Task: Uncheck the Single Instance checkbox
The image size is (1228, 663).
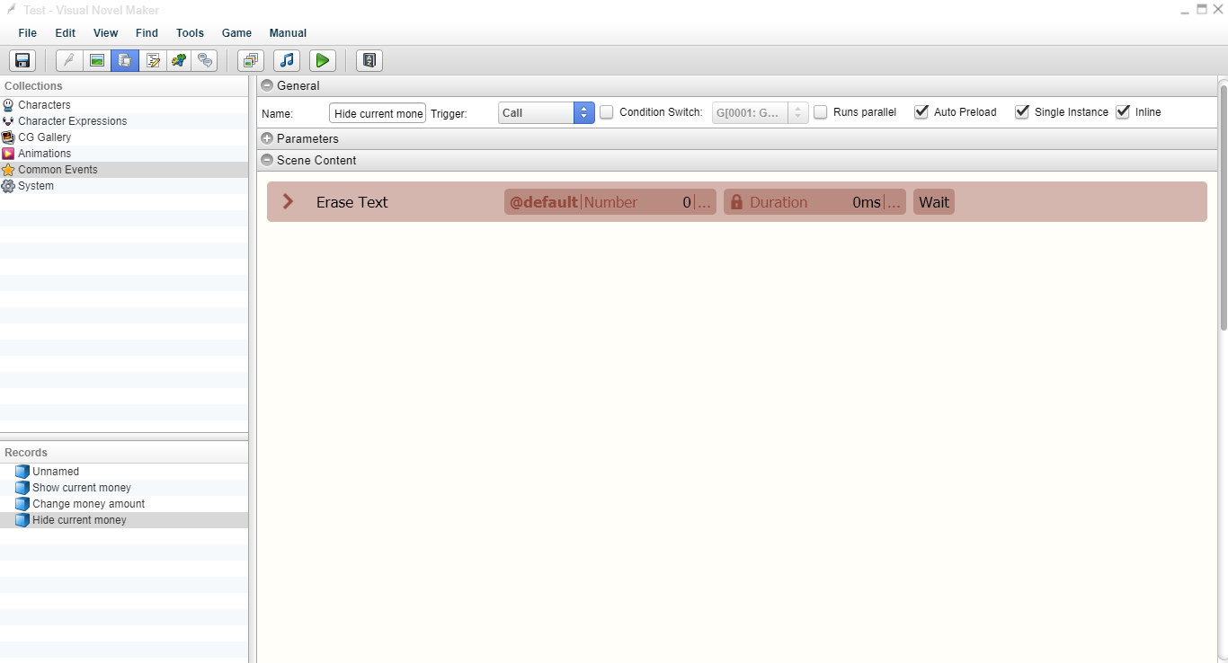Action: [1022, 112]
